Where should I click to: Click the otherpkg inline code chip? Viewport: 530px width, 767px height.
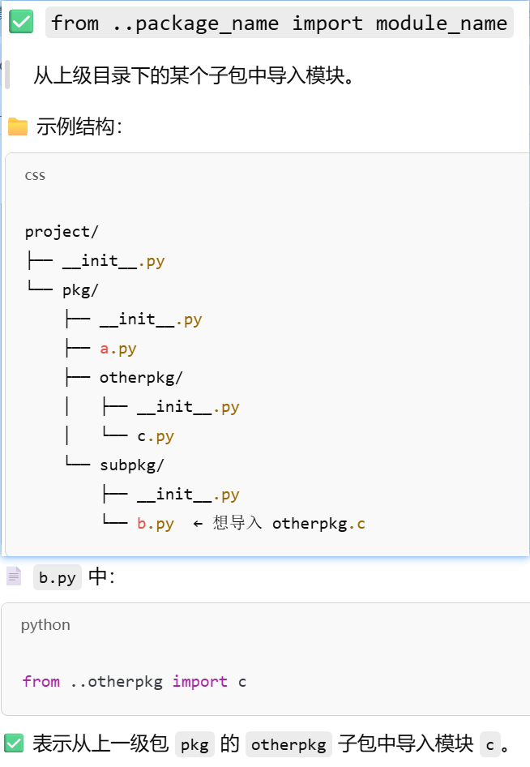[x=289, y=744]
